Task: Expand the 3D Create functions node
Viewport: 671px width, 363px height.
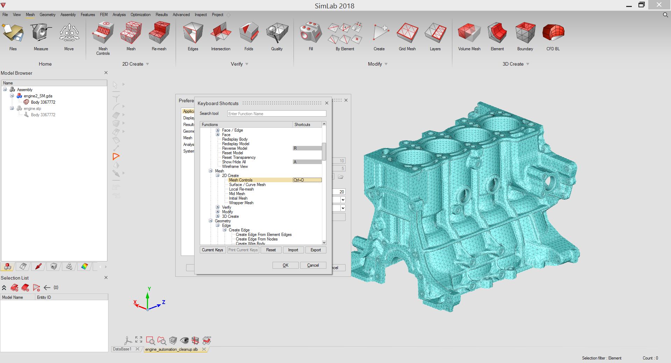Action: (x=218, y=216)
